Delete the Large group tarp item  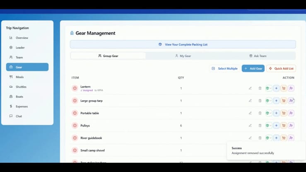click(260, 101)
